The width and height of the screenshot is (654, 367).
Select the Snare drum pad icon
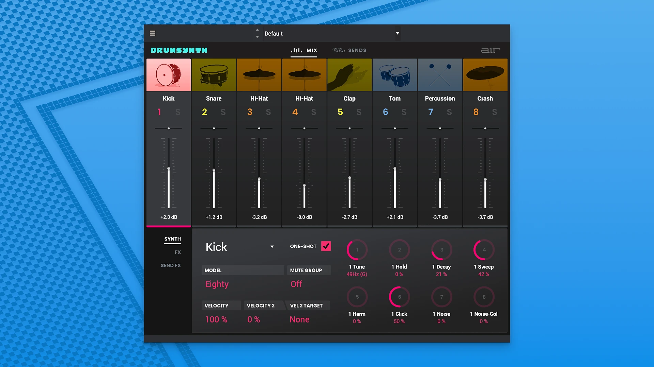[x=214, y=75]
